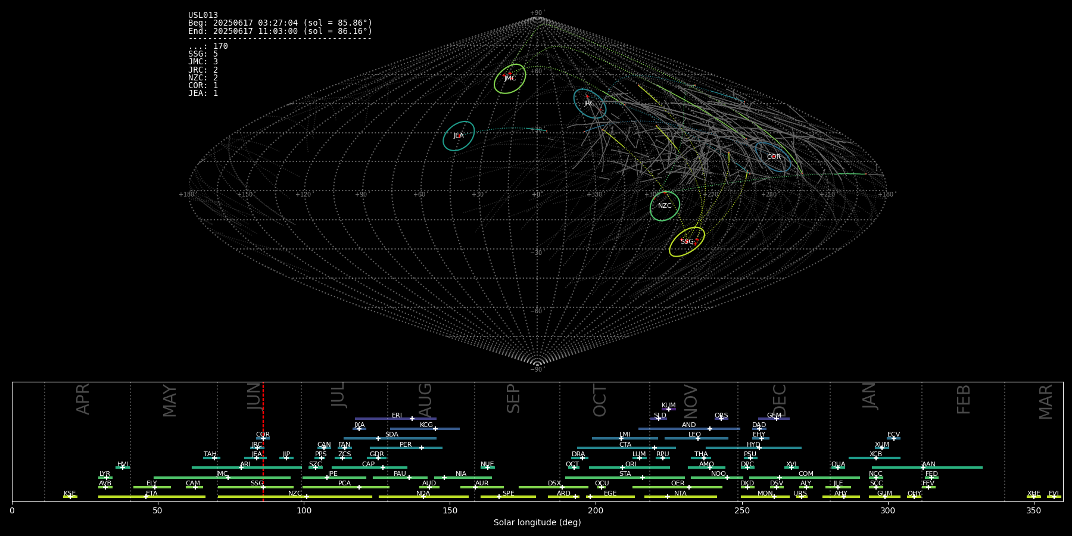Select the AAN shower bar in the timeline
This screenshot has width=1072, height=536.
927,468
